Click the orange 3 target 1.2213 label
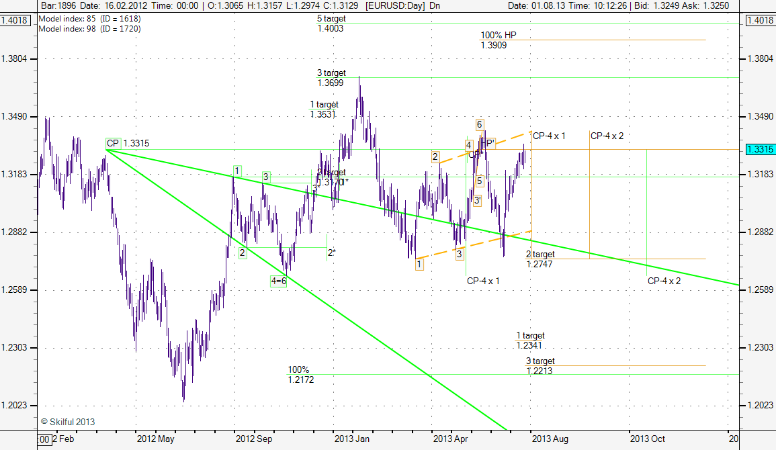 tap(540, 366)
